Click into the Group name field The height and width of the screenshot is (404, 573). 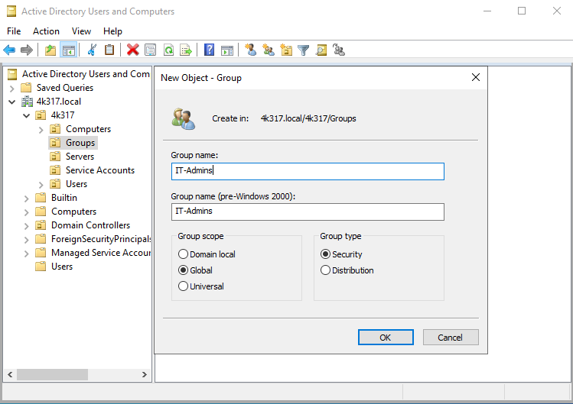(308, 171)
